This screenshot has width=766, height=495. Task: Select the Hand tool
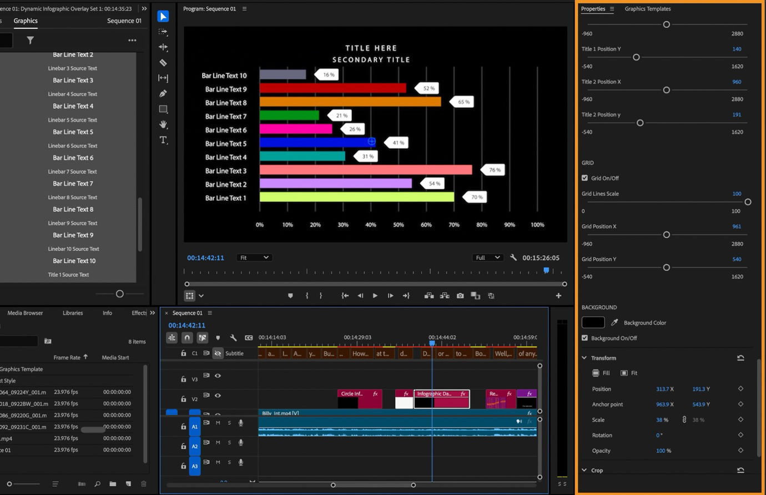coord(163,124)
